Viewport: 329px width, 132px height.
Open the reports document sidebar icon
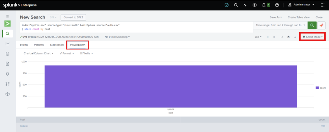tap(7, 64)
